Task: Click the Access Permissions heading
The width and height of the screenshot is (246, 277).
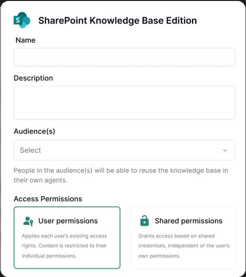Action: 48,199
